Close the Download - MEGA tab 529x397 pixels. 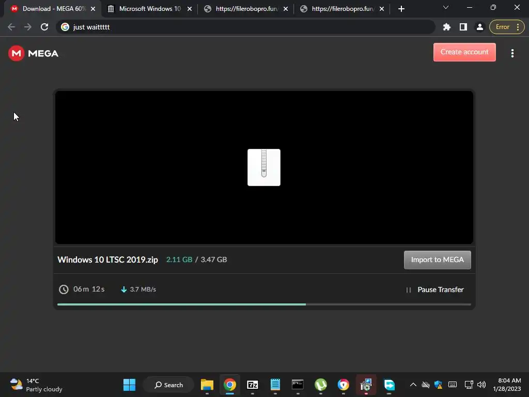tap(93, 9)
